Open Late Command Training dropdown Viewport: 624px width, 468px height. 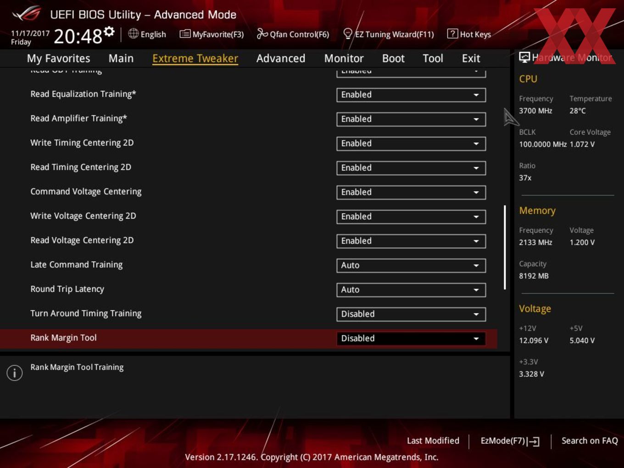pyautogui.click(x=411, y=265)
